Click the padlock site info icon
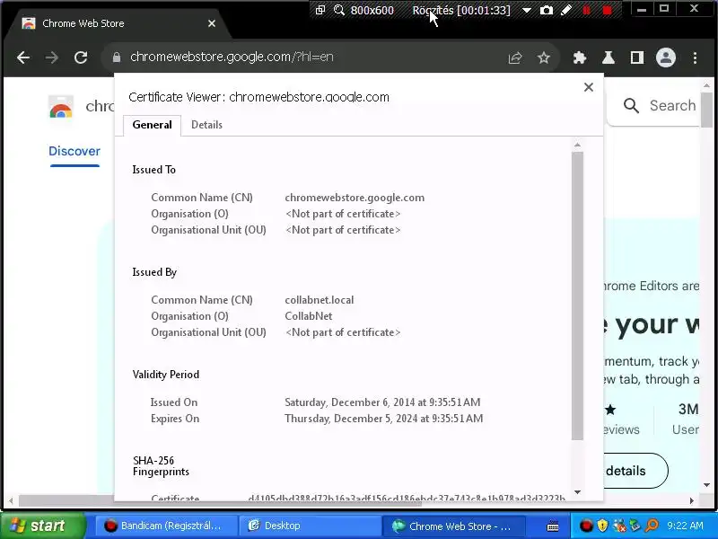 pos(117,57)
